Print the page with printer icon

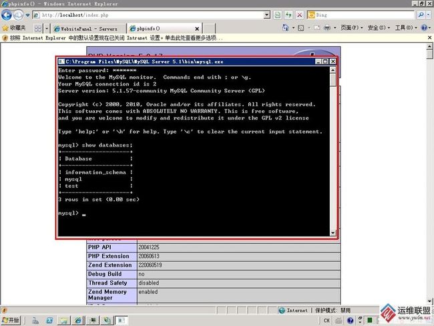(x=327, y=28)
